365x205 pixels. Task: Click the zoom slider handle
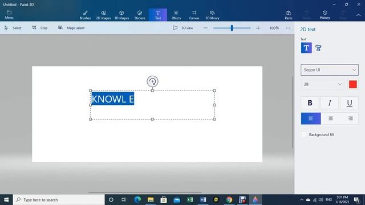tap(232, 28)
